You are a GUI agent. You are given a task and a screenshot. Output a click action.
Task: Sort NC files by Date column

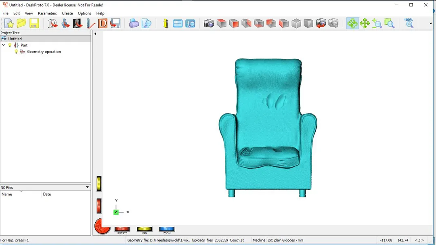coord(66,195)
